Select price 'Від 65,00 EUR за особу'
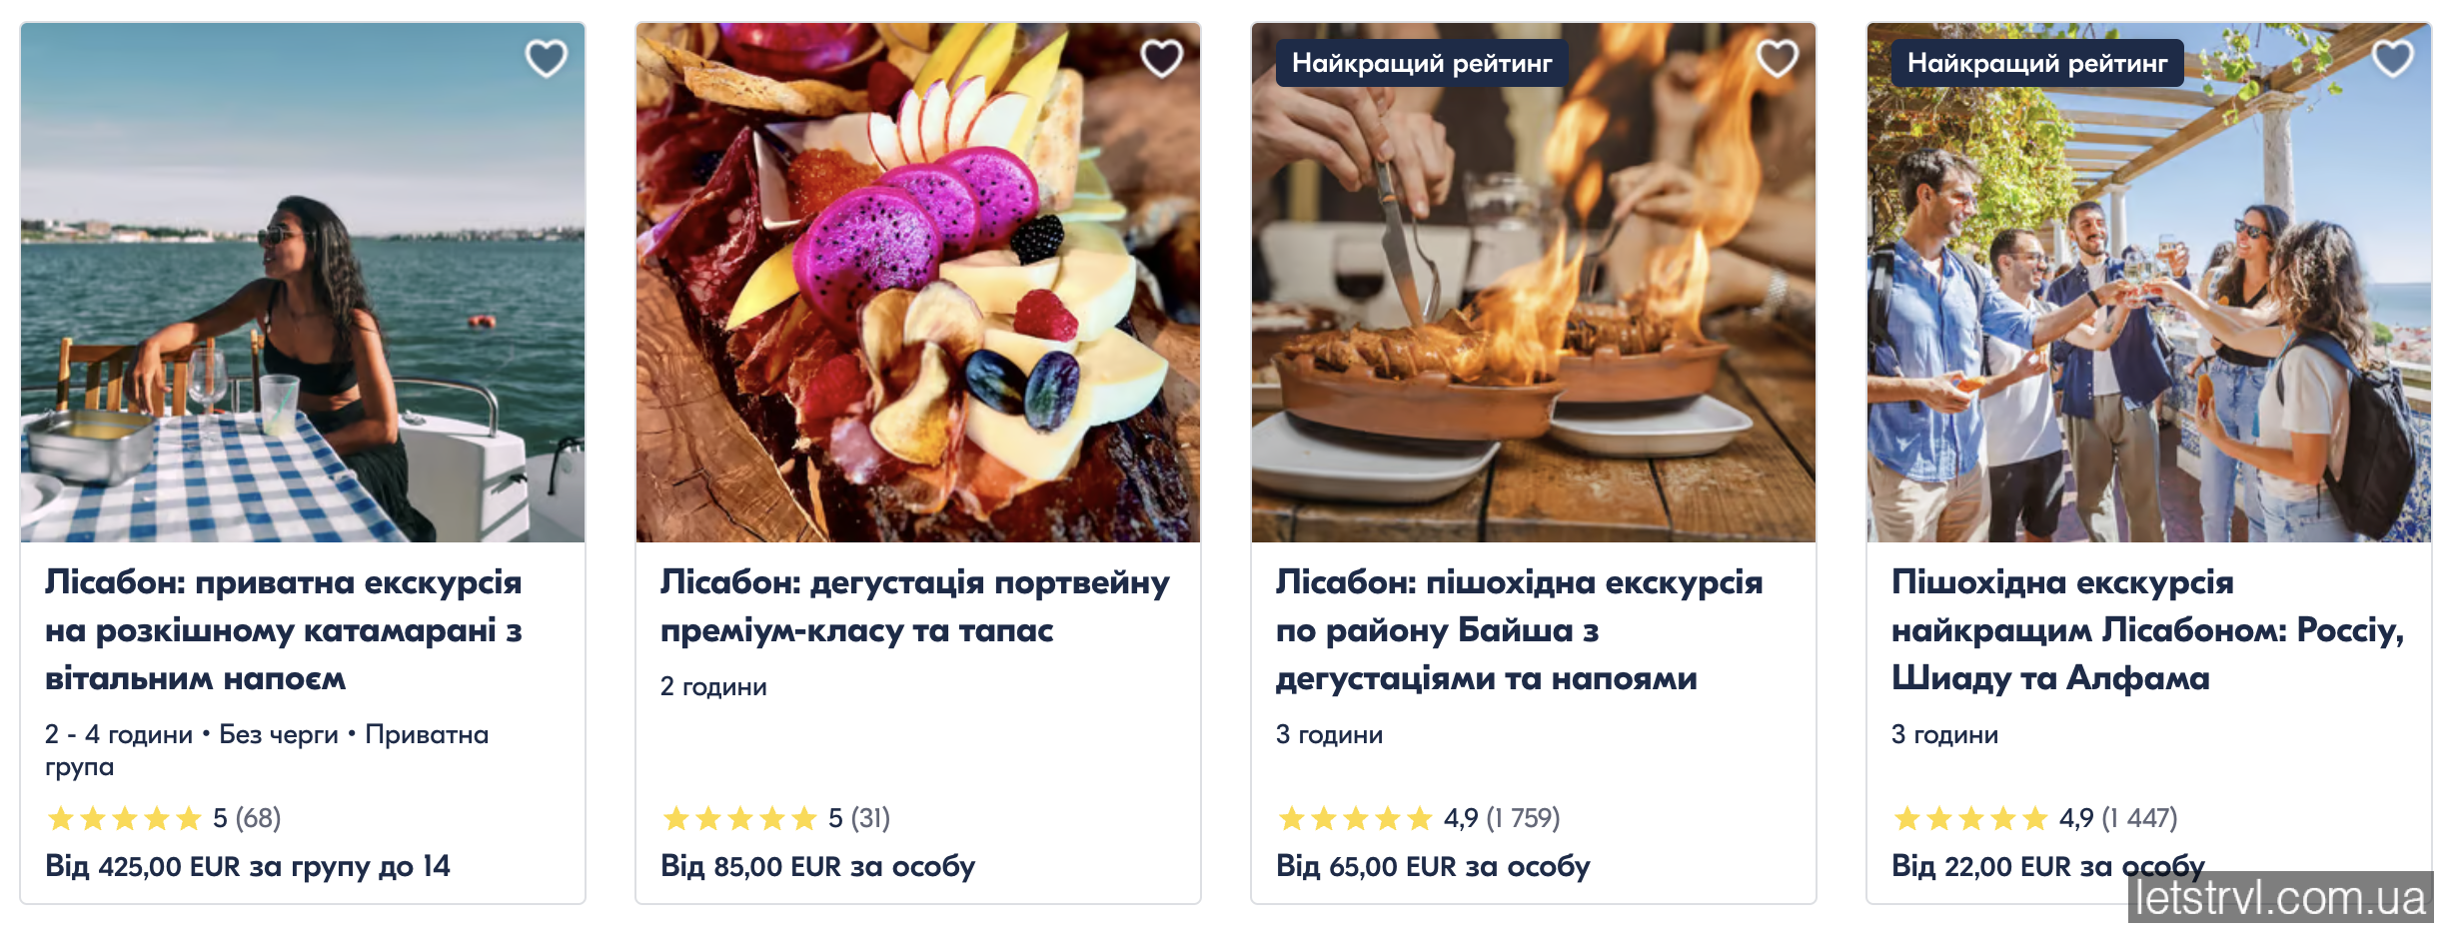The height and width of the screenshot is (939, 2450). tap(1433, 866)
